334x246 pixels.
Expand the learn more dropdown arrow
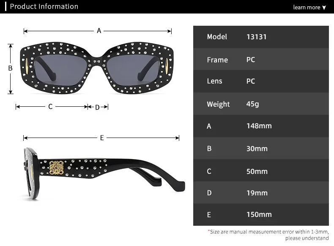pyautogui.click(x=324, y=8)
